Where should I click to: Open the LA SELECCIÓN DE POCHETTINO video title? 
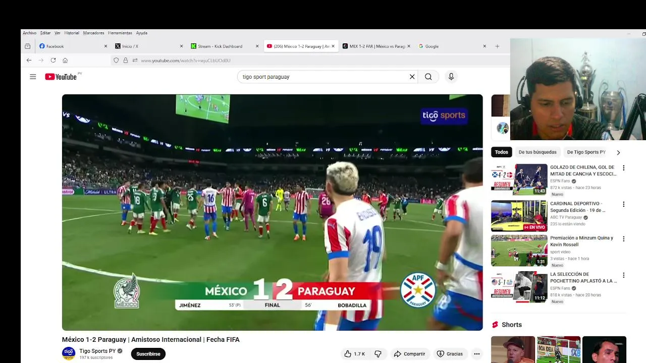[583, 278]
